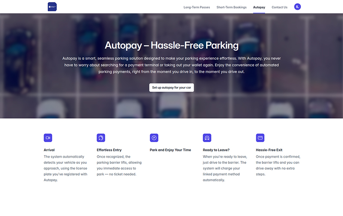
Task: Click the Ready to Leave? heading
Action: (x=216, y=150)
